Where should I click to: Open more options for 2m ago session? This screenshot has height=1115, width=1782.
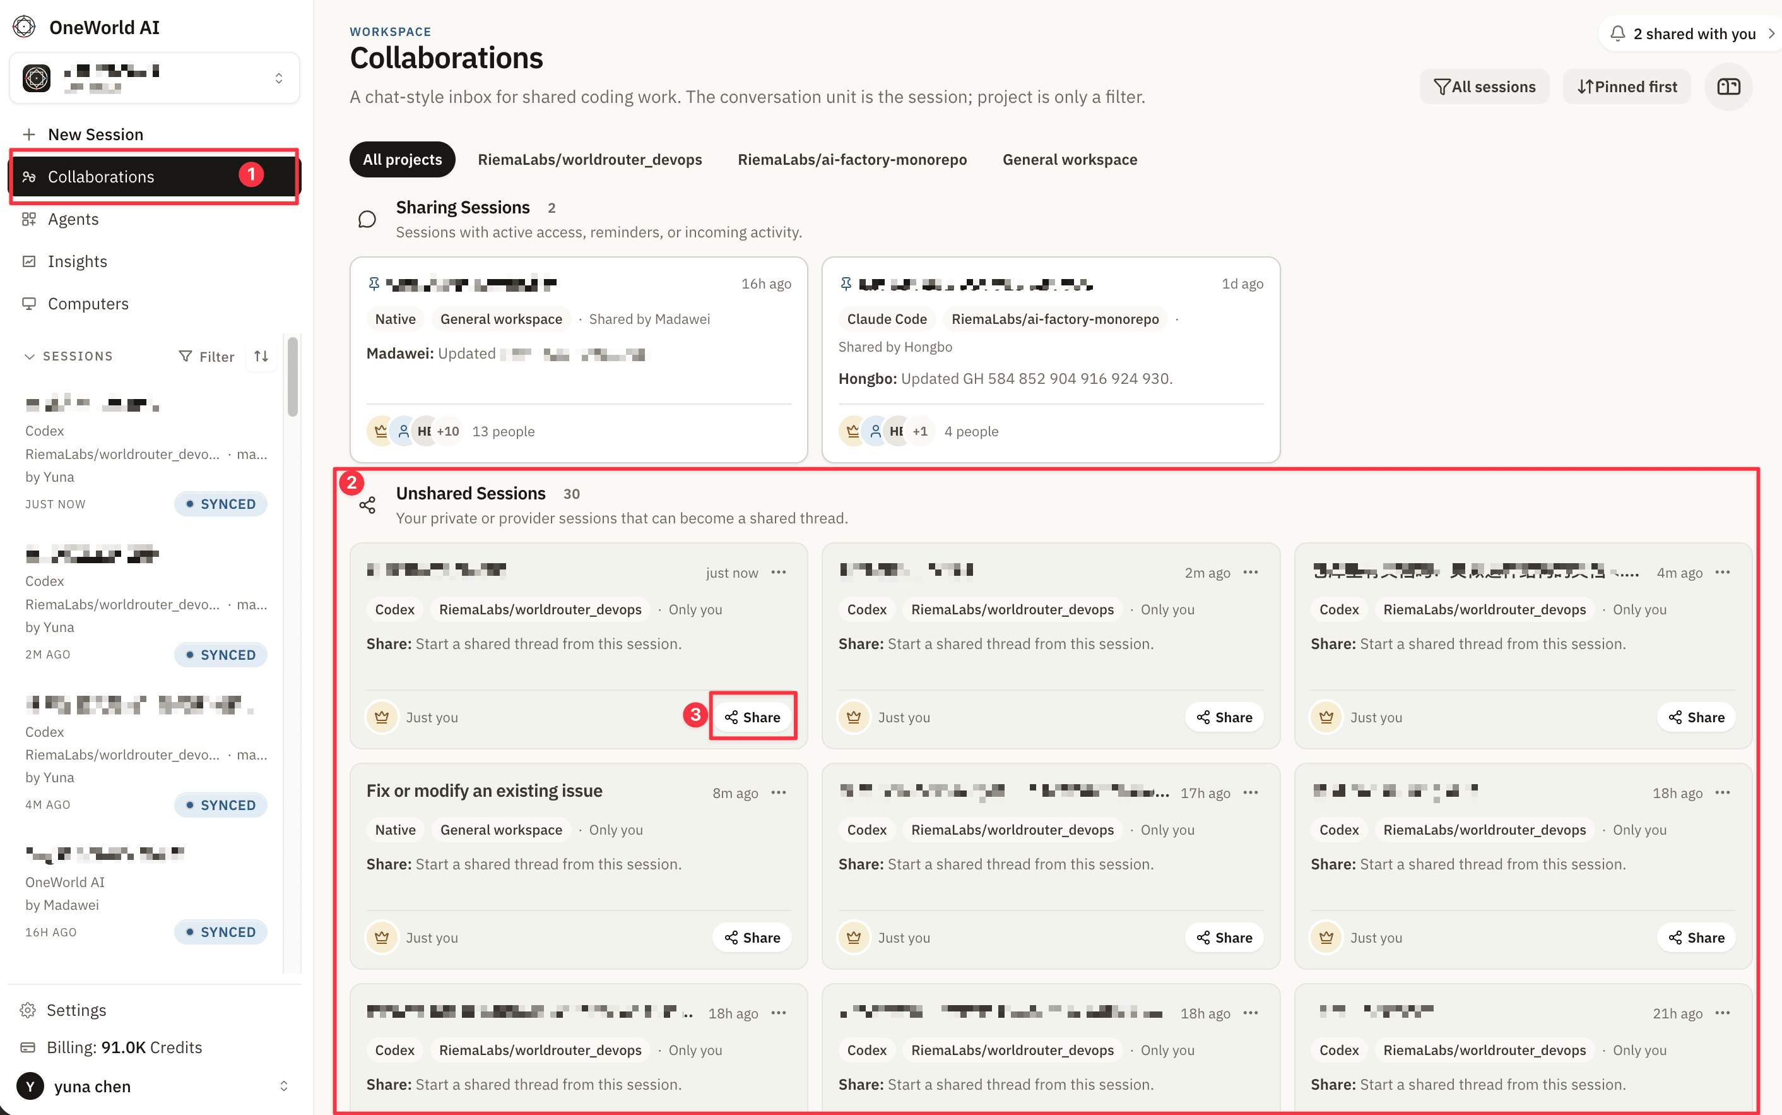1251,572
